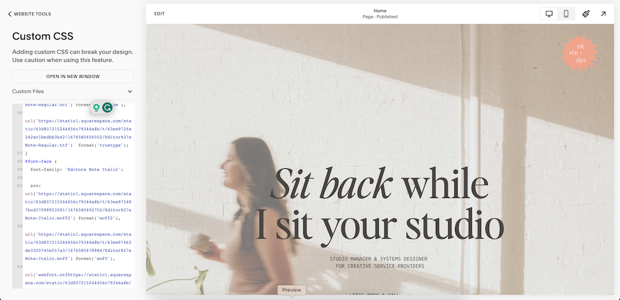Image resolution: width=620 pixels, height=300 pixels.
Task: Switch to desktop view icon
Action: 549,14
